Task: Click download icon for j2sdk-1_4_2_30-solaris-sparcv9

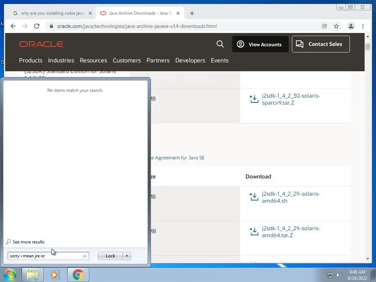Action: coord(254,99)
